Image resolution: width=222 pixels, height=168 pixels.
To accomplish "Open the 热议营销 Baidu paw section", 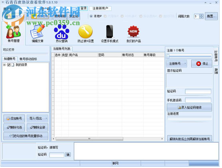I will coord(62,34).
